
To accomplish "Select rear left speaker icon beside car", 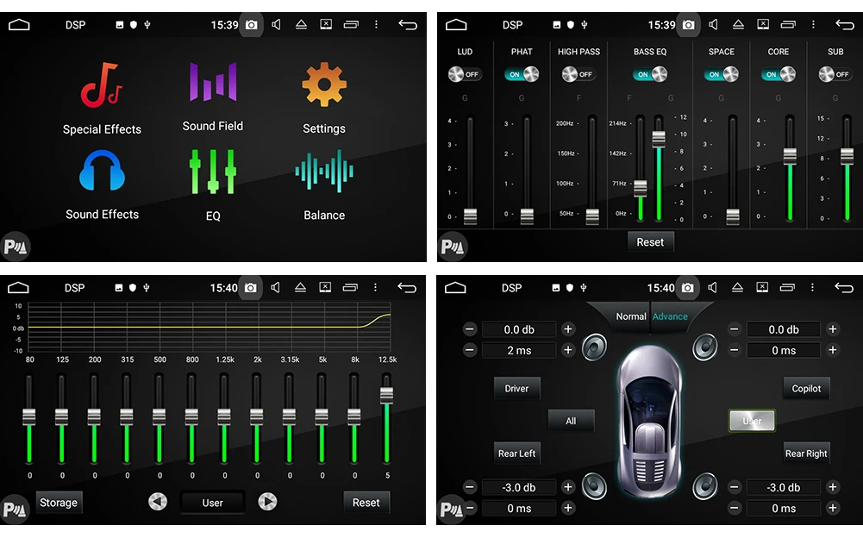I will click(x=594, y=487).
